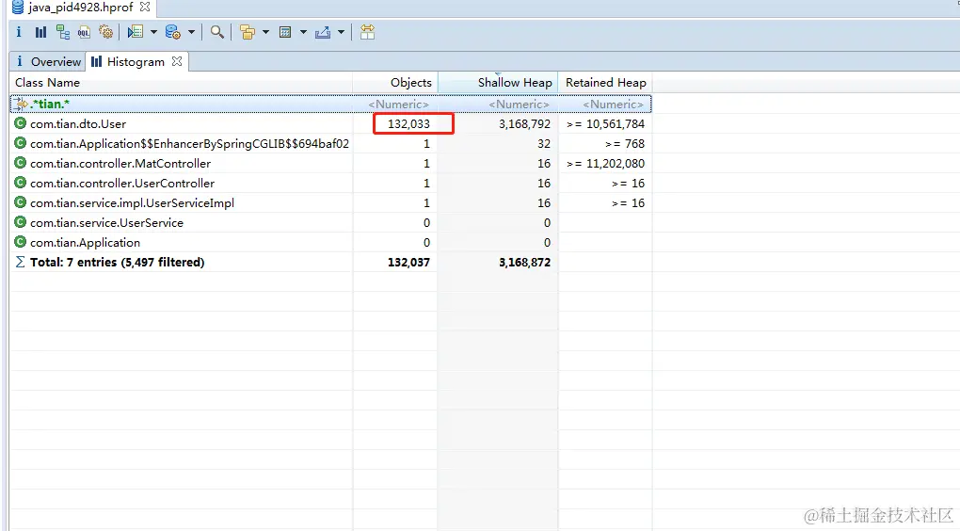The image size is (960, 531).
Task: Sort by Objects column header
Action: [x=395, y=82]
